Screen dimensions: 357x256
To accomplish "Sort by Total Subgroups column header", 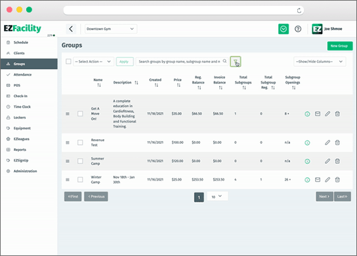I will click(x=243, y=82).
